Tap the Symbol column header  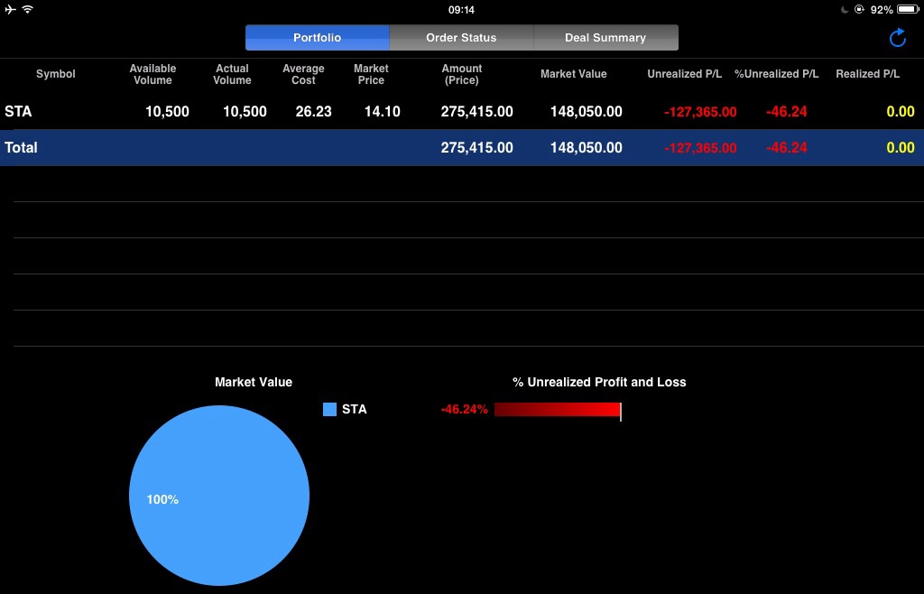coord(55,74)
